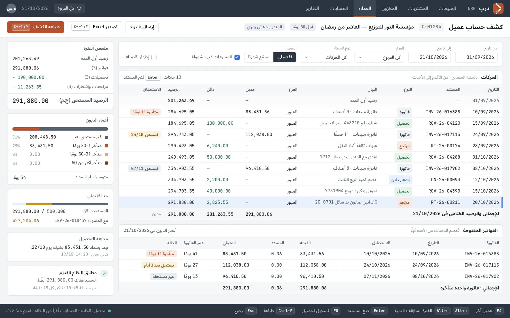
Task: Open the 'المبيعات' menu
Action: [x=447, y=8]
